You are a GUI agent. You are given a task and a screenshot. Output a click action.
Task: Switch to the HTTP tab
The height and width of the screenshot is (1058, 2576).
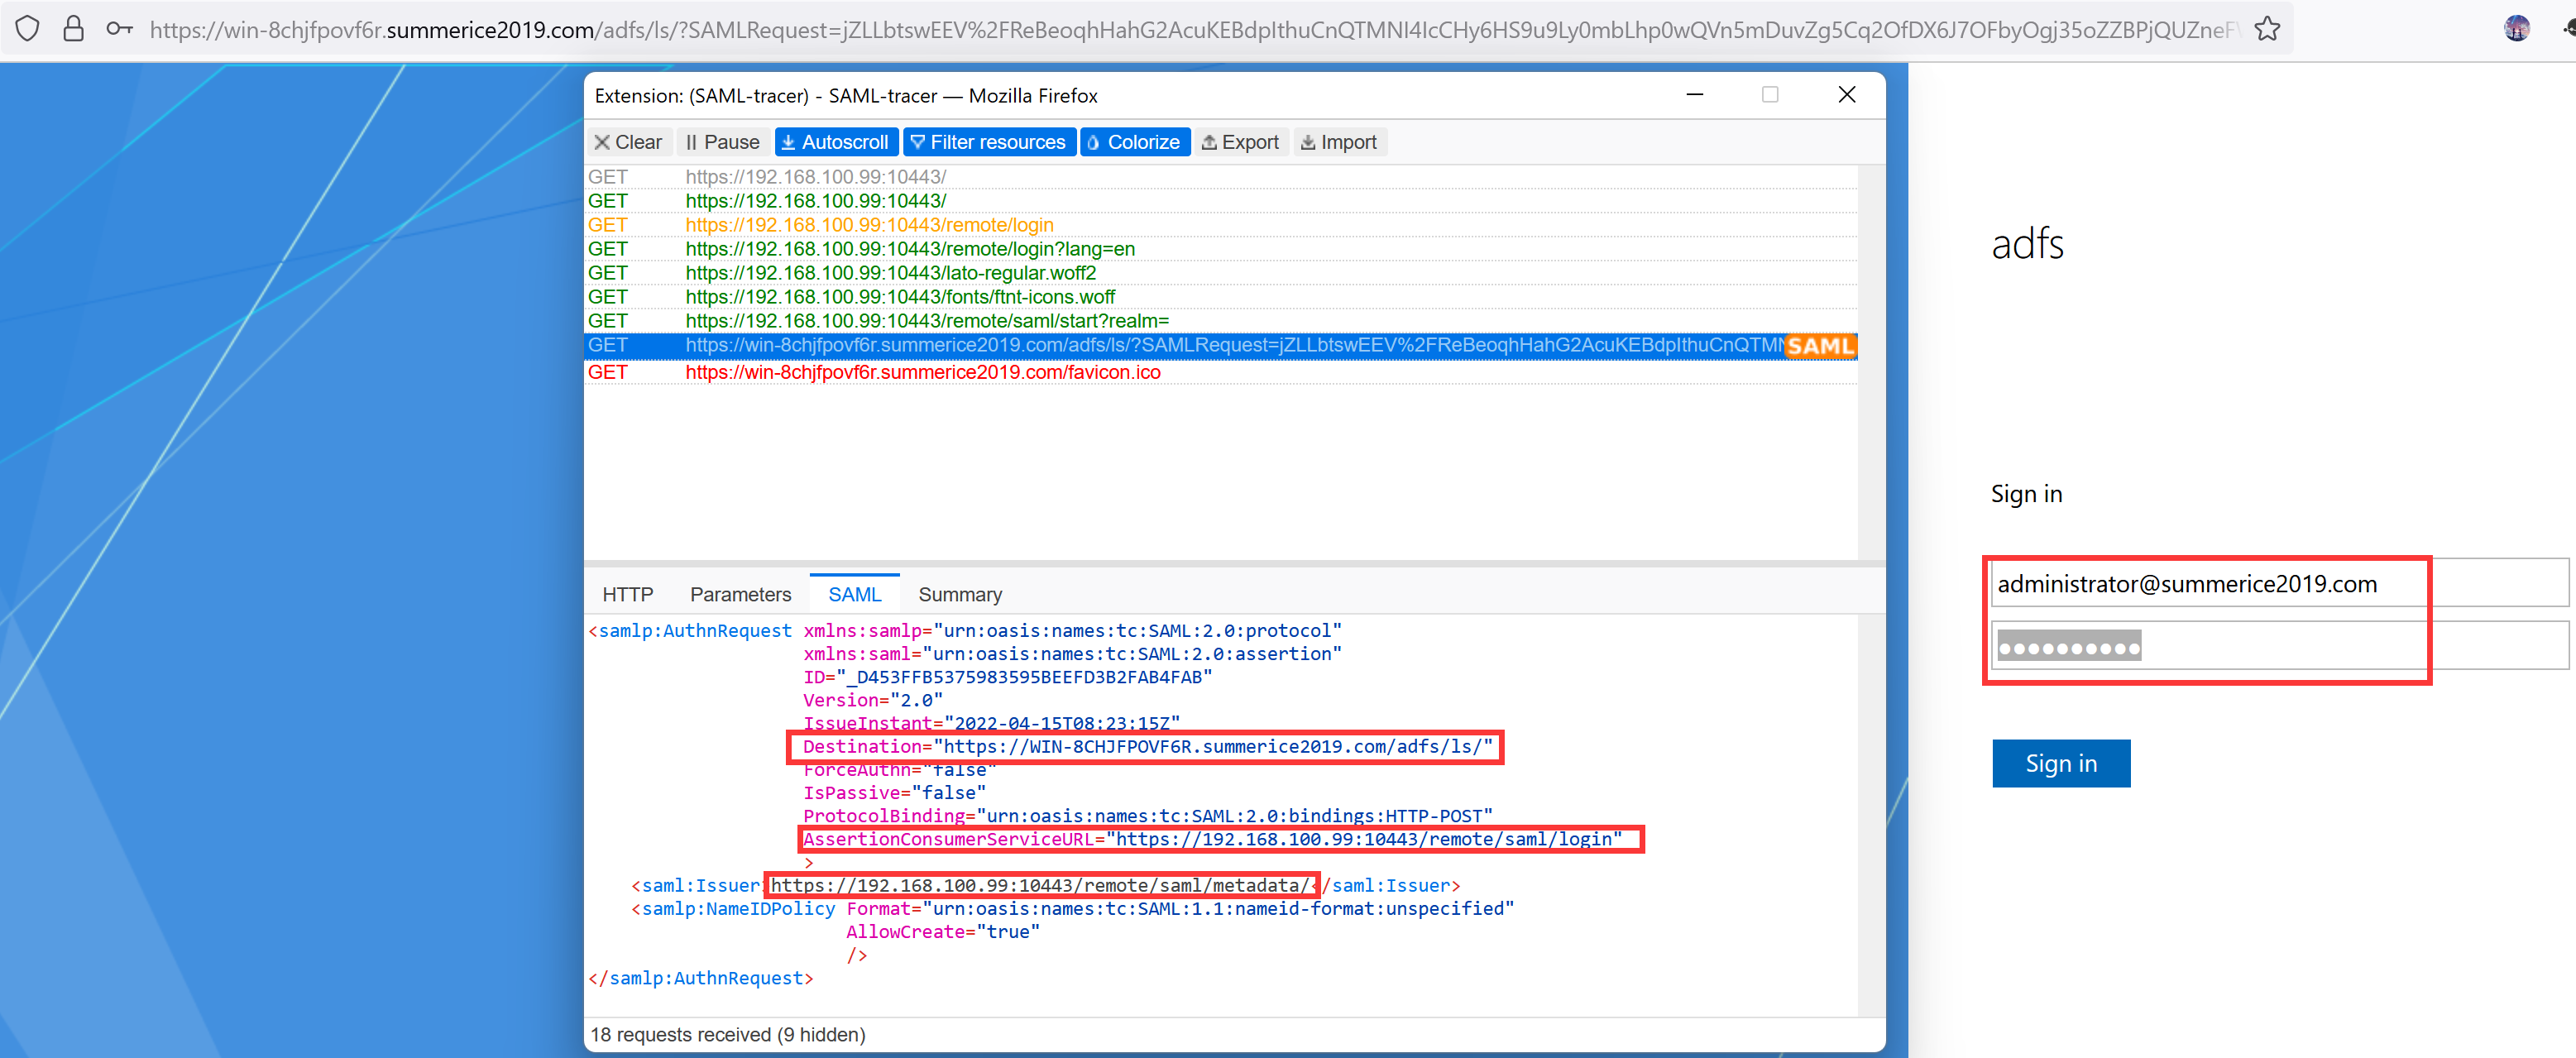tap(627, 594)
